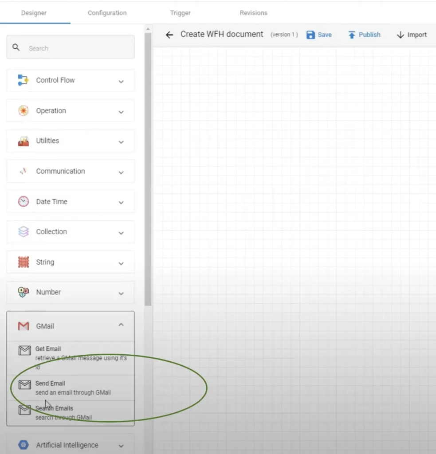Open the Communication category label

pos(61,171)
